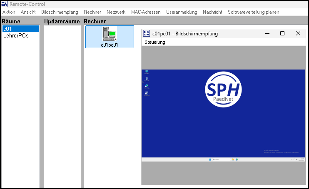Open File Explorer on the remote taskbar
The image size is (309, 189).
(233, 159)
